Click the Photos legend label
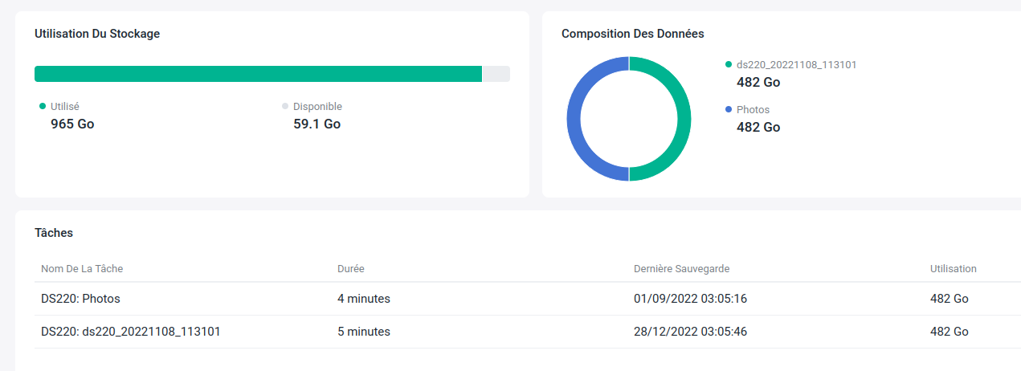Image resolution: width=1021 pixels, height=371 pixels. [753, 109]
